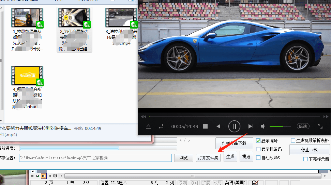Uncheck the 显示编号 checkbox
Viewport: 331px width, 185px height.
258,141
